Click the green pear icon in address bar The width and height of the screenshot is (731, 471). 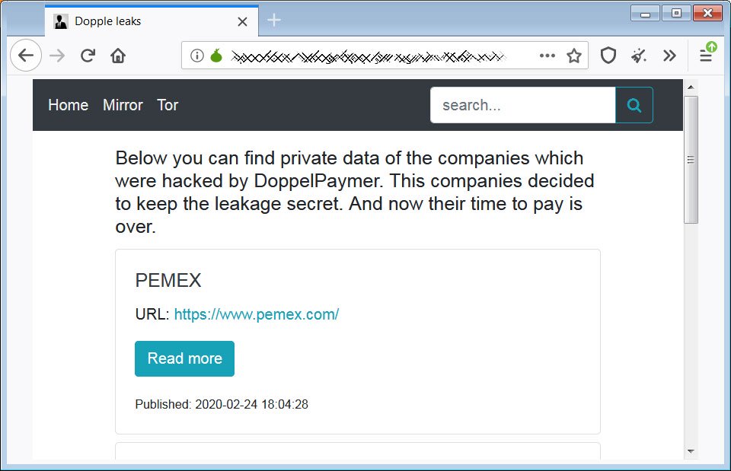[x=216, y=56]
